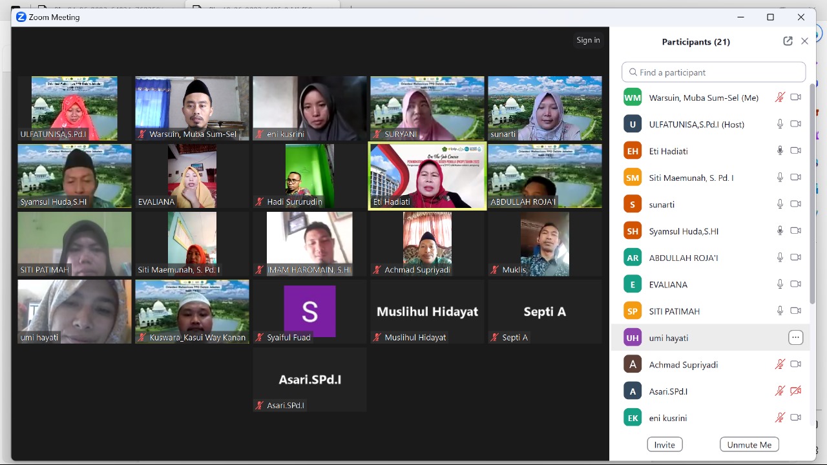The image size is (827, 465).
Task: Click the Participants (21) panel title
Action: [x=696, y=42]
